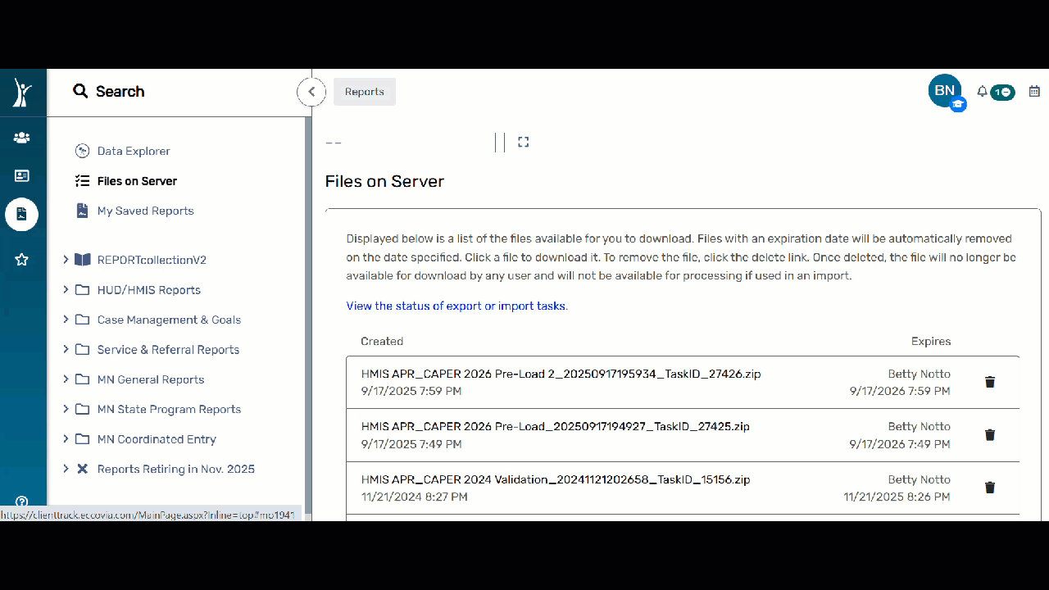Open the BN user profile avatar
The height and width of the screenshot is (590, 1049).
click(x=945, y=90)
